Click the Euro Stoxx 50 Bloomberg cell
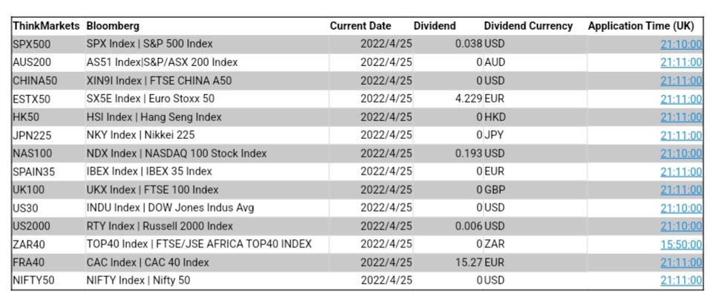 [x=151, y=99]
